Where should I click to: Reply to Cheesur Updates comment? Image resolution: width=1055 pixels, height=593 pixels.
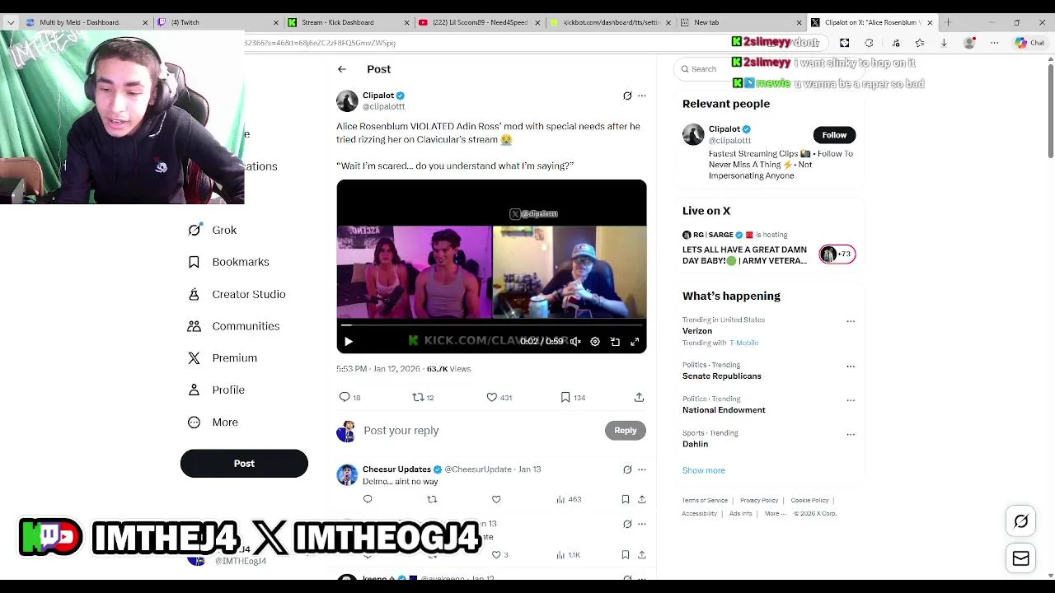pos(368,499)
